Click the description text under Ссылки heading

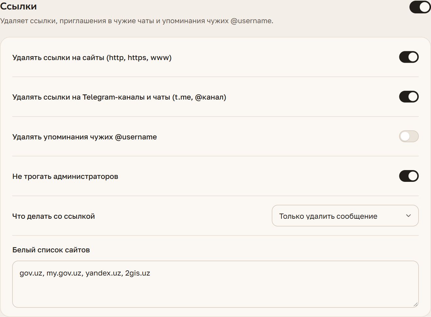tap(136, 21)
